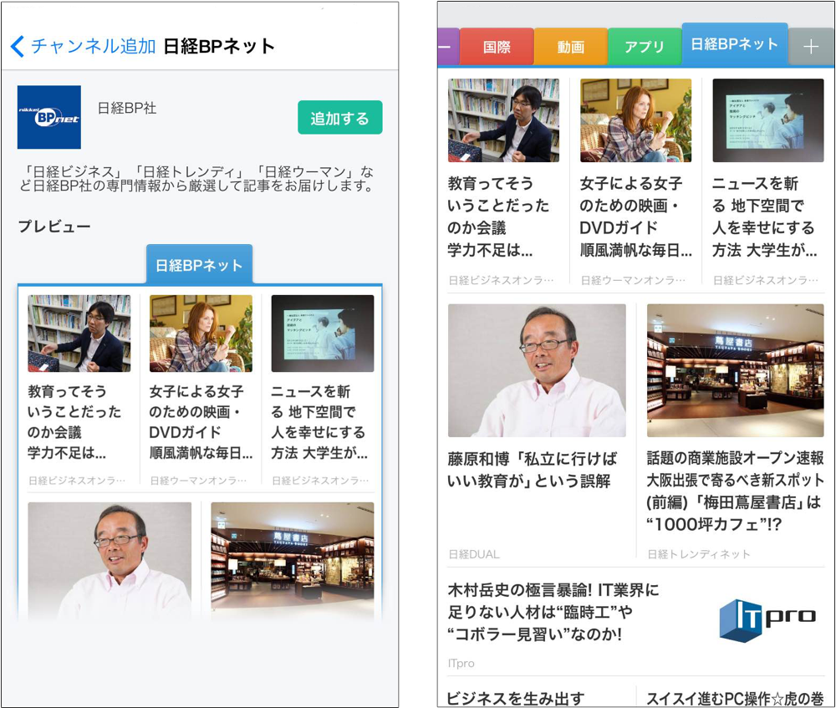Open right-screen photo of 藤原和博 in pink shirt
The width and height of the screenshot is (836, 708).
(537, 370)
